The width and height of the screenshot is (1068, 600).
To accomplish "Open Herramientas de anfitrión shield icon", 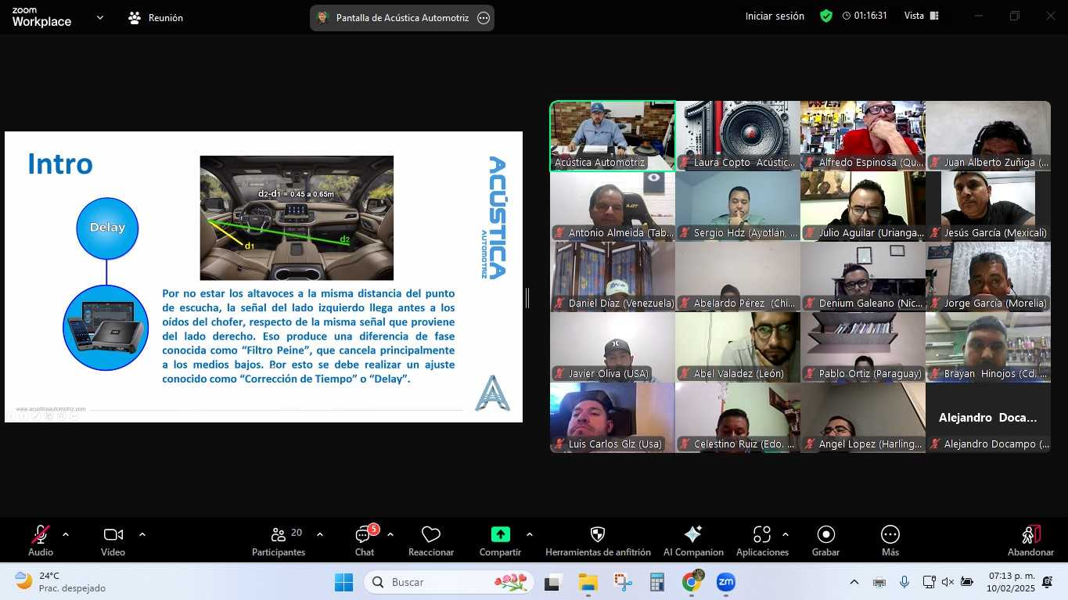I will coord(598,534).
